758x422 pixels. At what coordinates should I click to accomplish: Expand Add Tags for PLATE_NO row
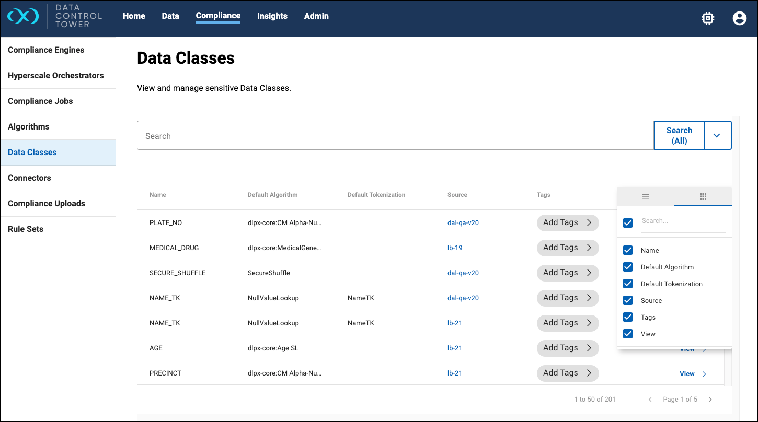pyautogui.click(x=568, y=222)
